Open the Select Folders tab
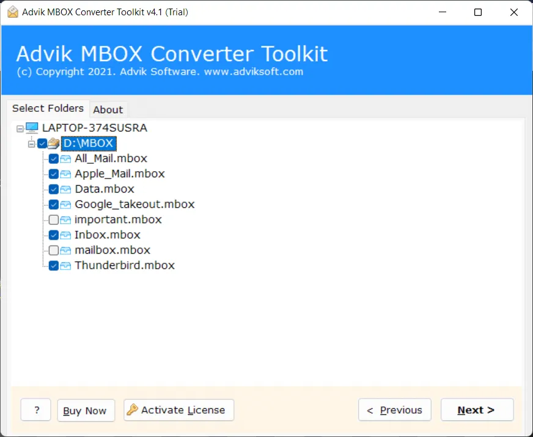Image resolution: width=533 pixels, height=437 pixels. coord(48,108)
